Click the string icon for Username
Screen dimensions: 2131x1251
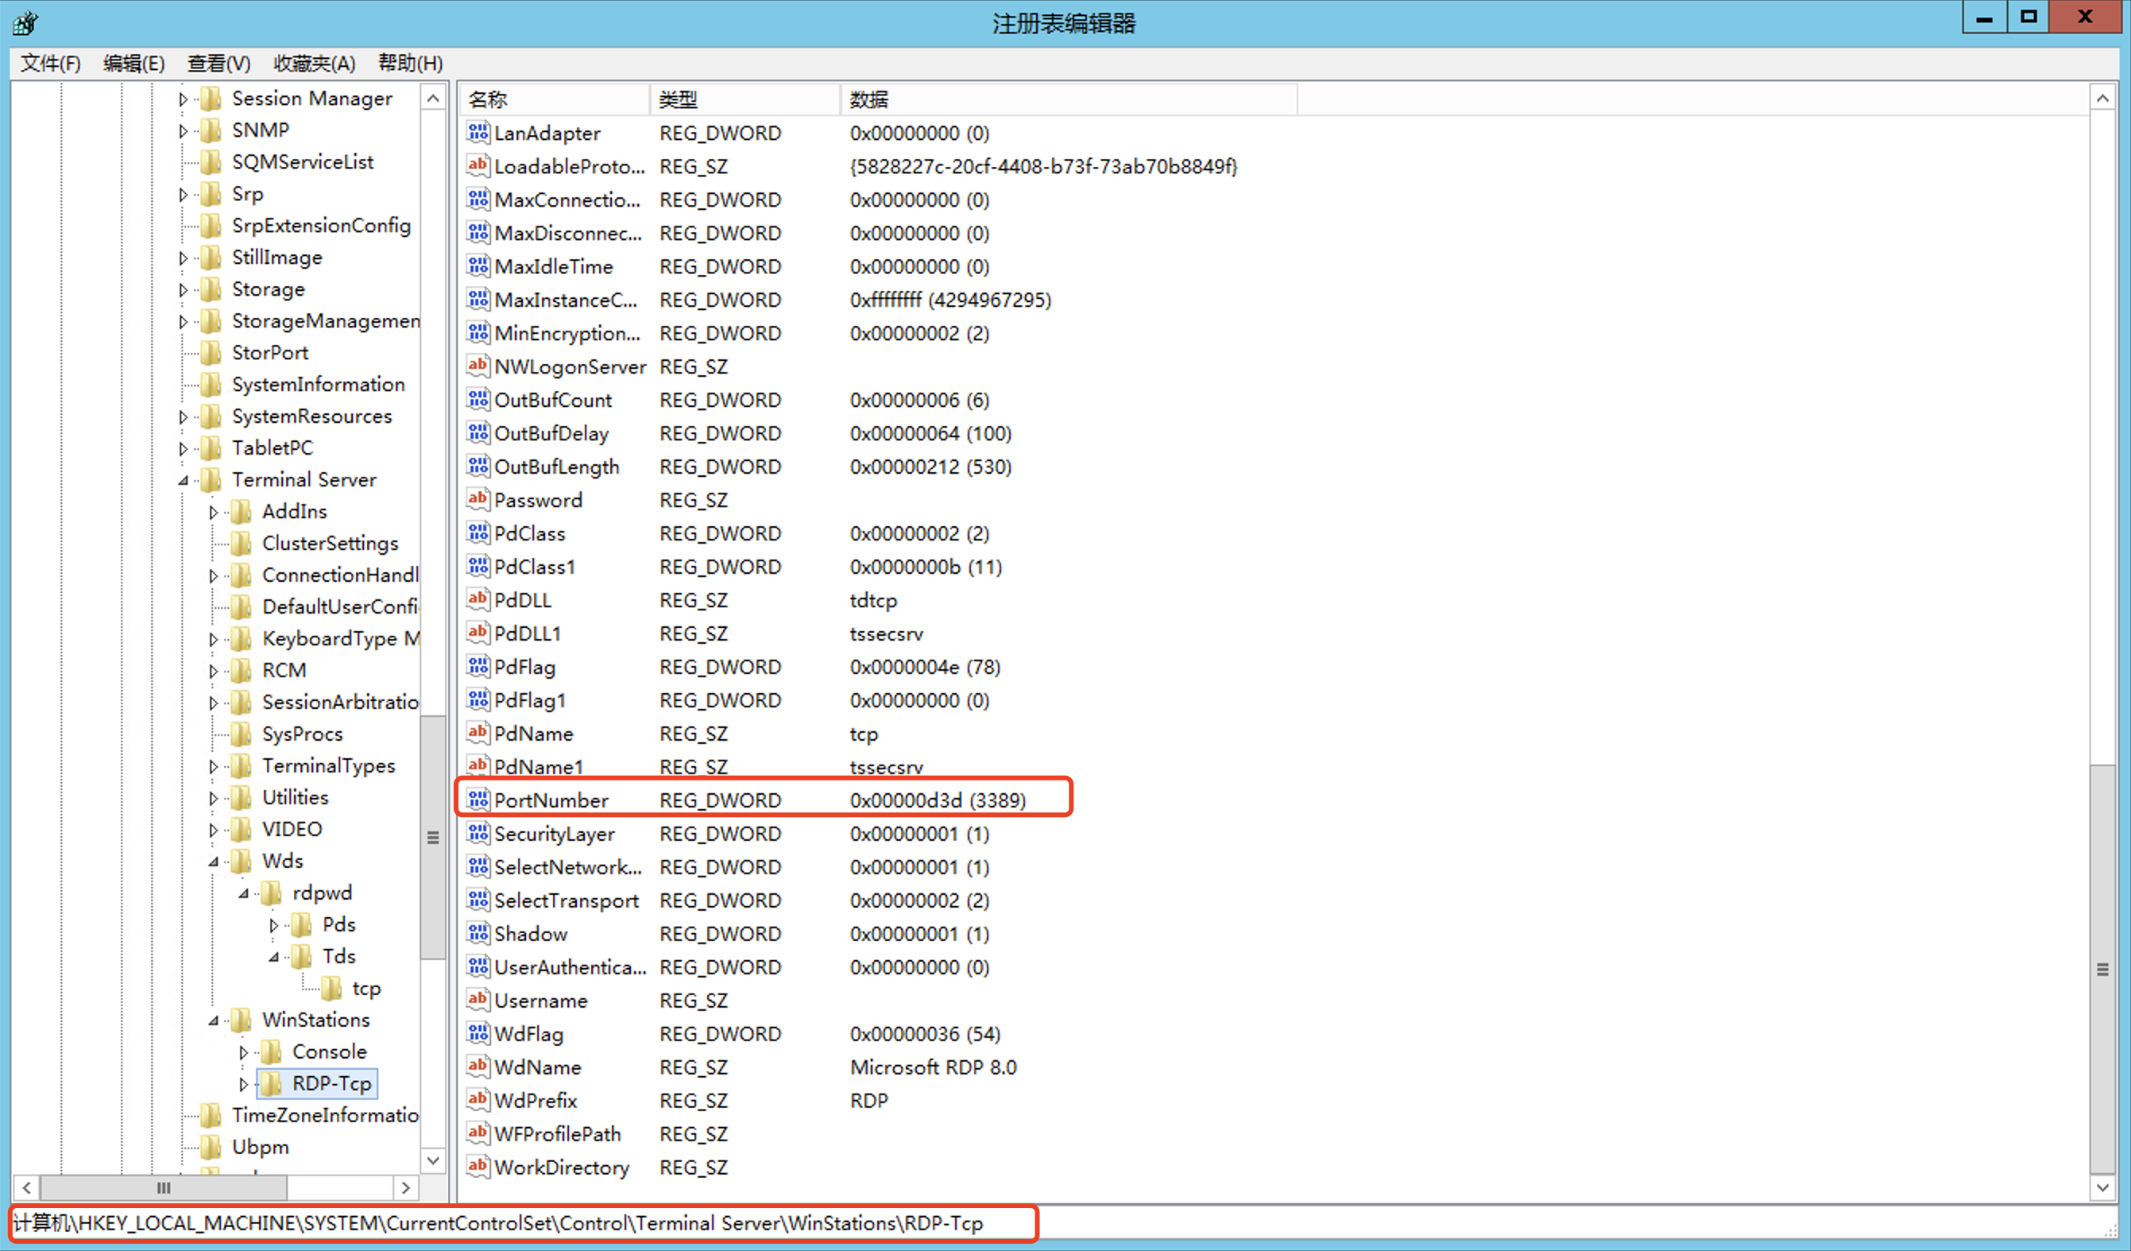click(x=478, y=1000)
